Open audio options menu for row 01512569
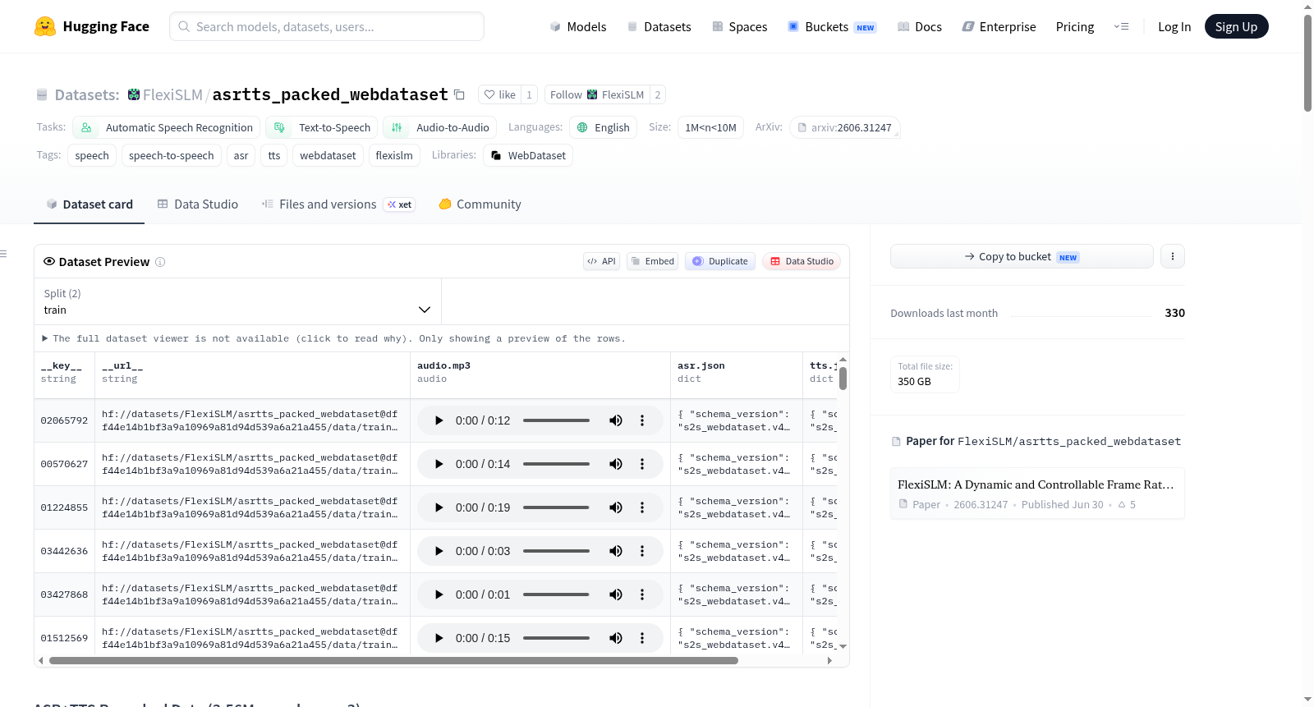This screenshot has height=707, width=1314. (x=642, y=638)
